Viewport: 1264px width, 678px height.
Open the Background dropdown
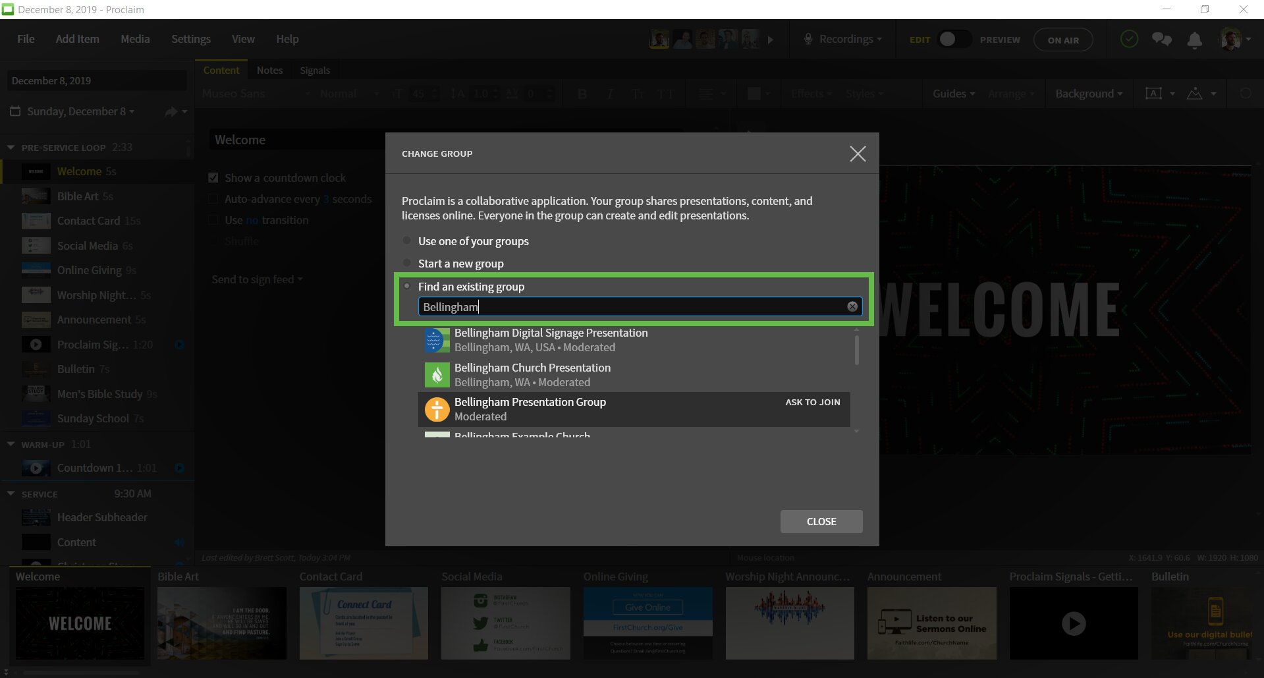(x=1089, y=94)
